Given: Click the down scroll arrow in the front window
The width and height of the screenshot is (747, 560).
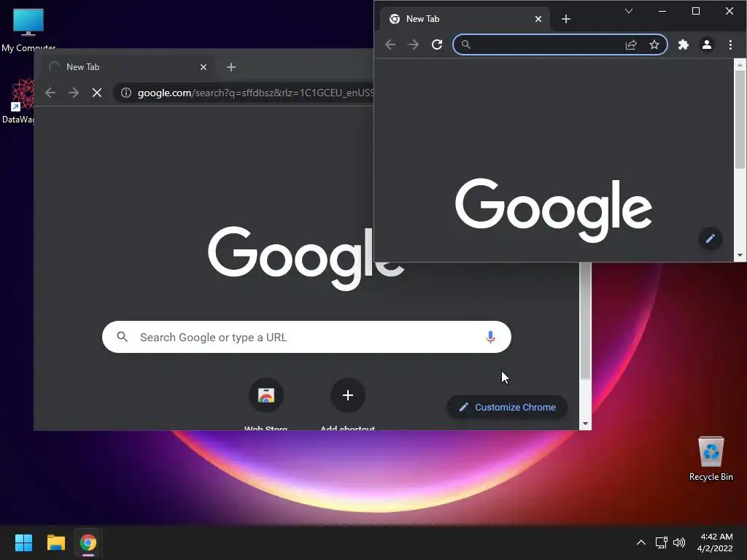Looking at the screenshot, I should (740, 255).
